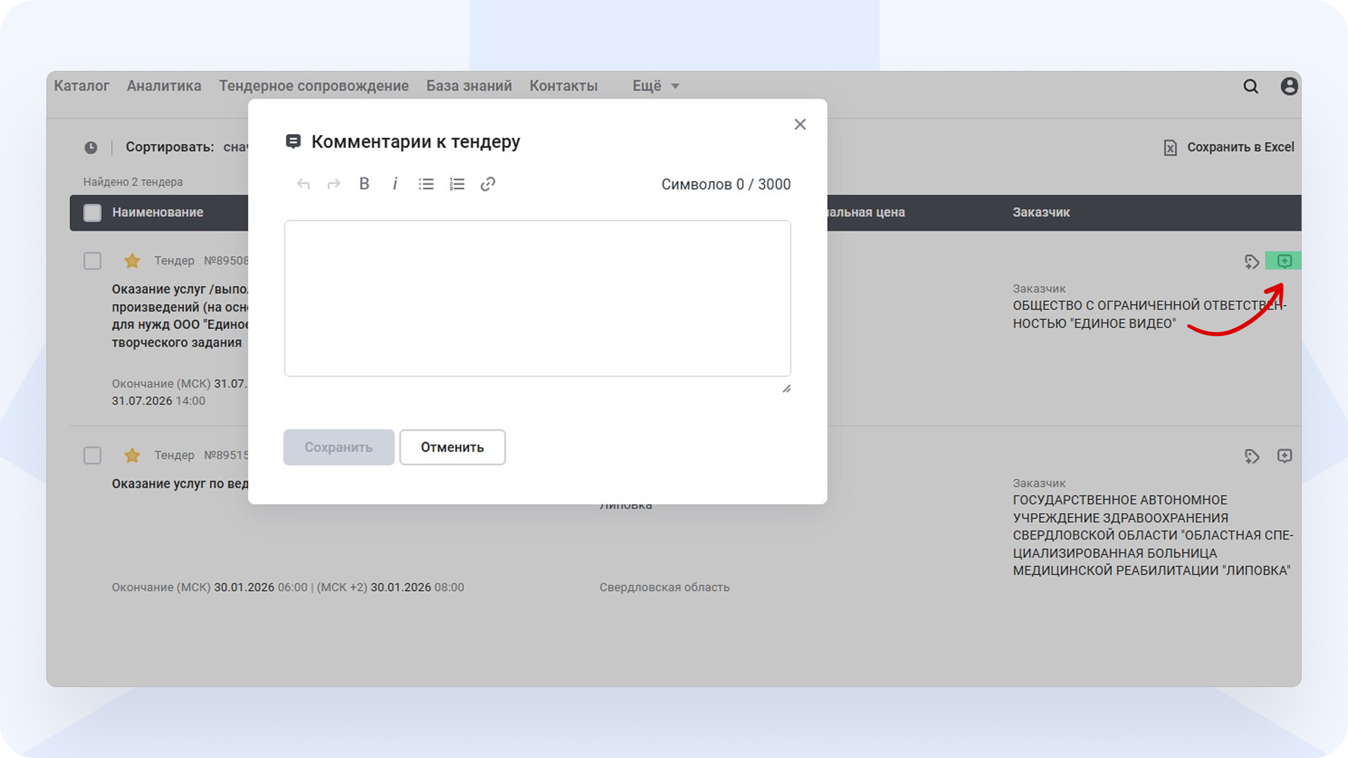Open the Каталог menu item
The width and height of the screenshot is (1348, 758).
point(81,86)
